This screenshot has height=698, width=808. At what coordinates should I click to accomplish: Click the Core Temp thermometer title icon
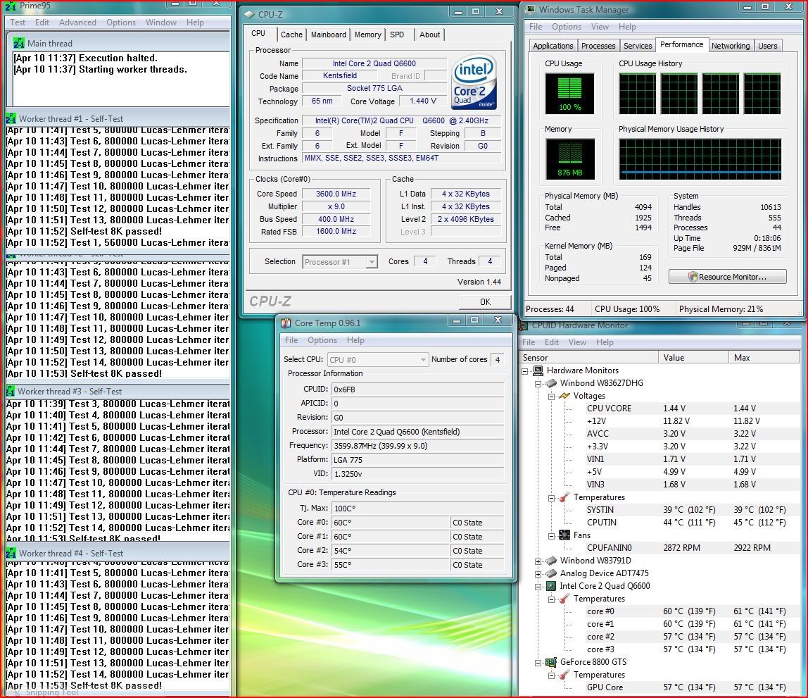tap(286, 323)
